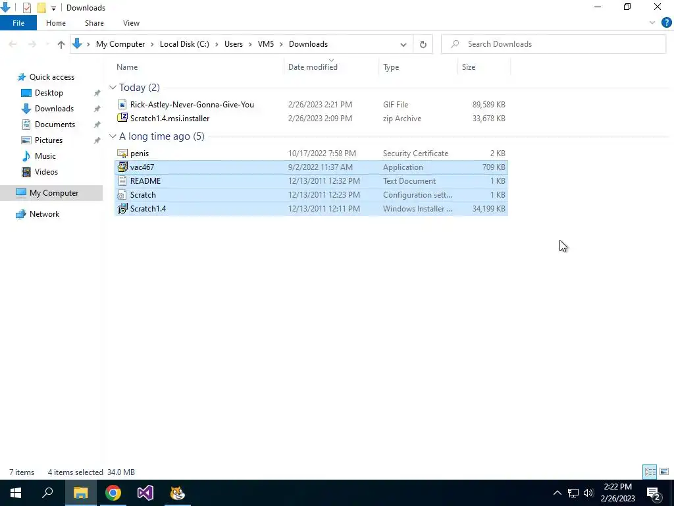The image size is (674, 506).
Task: Collapse the Today (2) group
Action: tap(113, 88)
